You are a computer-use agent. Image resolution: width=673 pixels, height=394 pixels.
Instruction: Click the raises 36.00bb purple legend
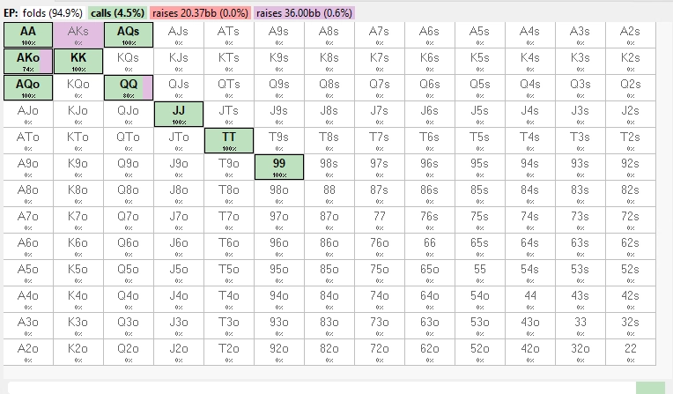305,12
